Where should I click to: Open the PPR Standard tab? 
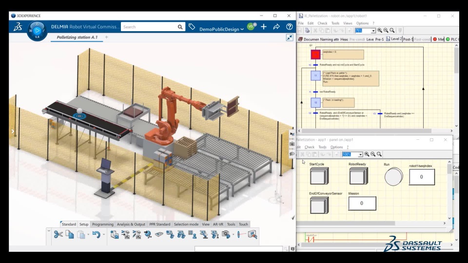[160, 224]
